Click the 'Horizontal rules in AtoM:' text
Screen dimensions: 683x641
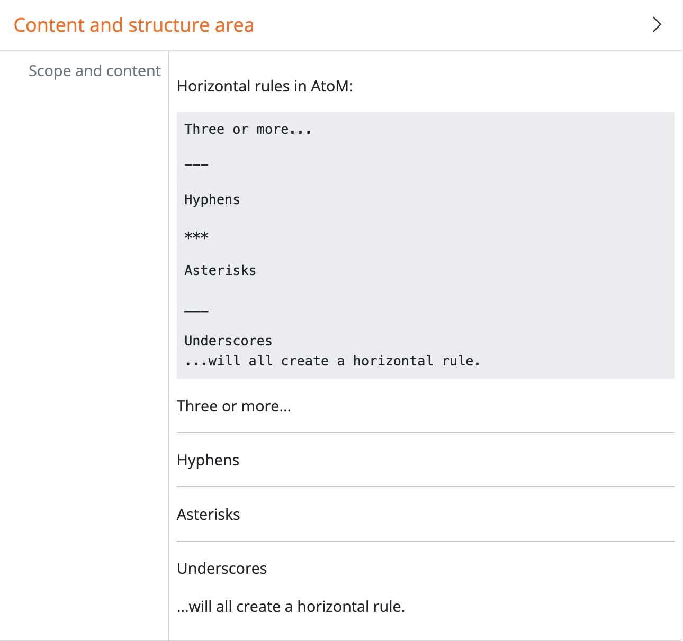(x=265, y=86)
